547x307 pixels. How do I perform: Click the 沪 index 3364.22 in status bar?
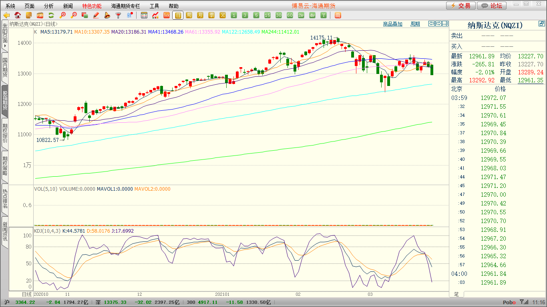click(x=25, y=303)
